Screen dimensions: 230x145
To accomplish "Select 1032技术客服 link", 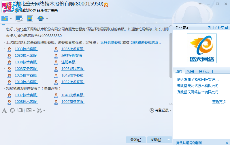I will (x=73, y=82).
